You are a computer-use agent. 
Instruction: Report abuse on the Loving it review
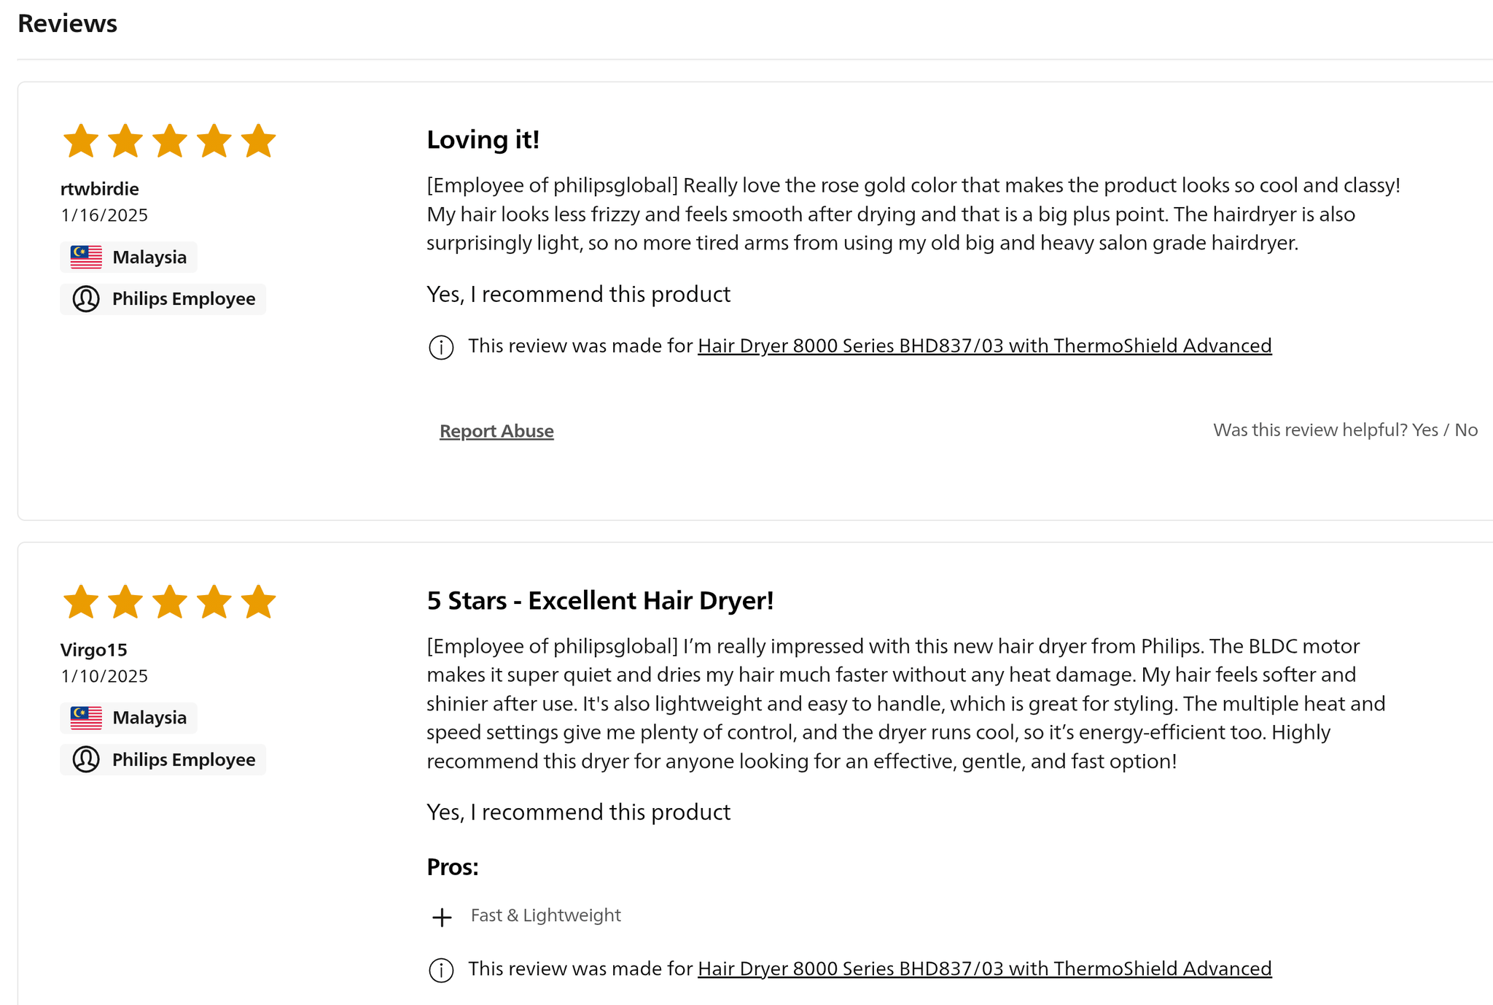[496, 431]
